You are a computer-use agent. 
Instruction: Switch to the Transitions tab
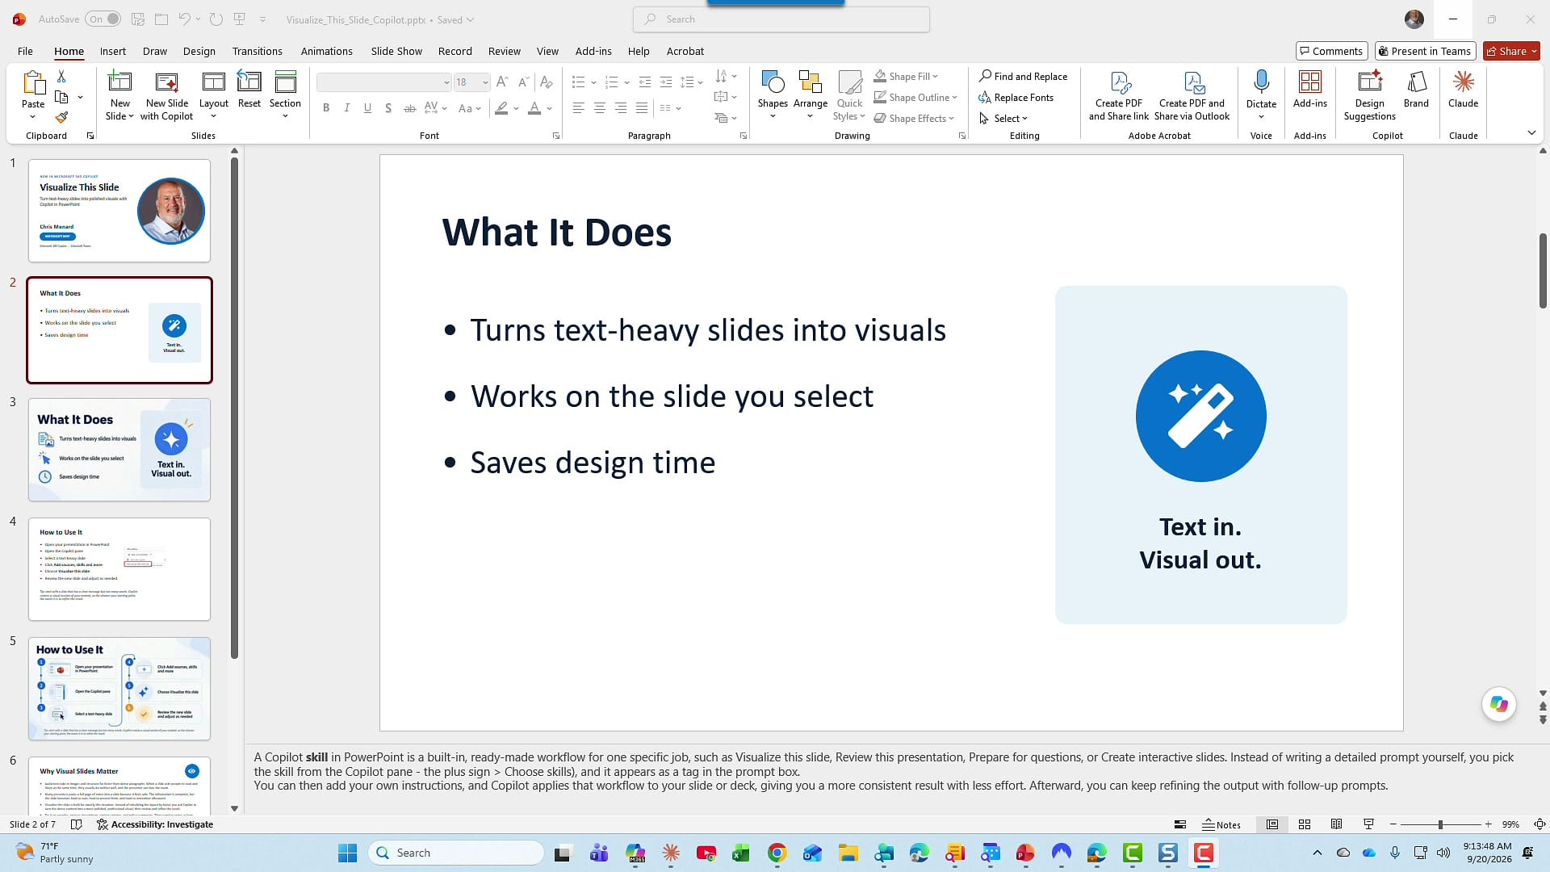[x=257, y=51]
